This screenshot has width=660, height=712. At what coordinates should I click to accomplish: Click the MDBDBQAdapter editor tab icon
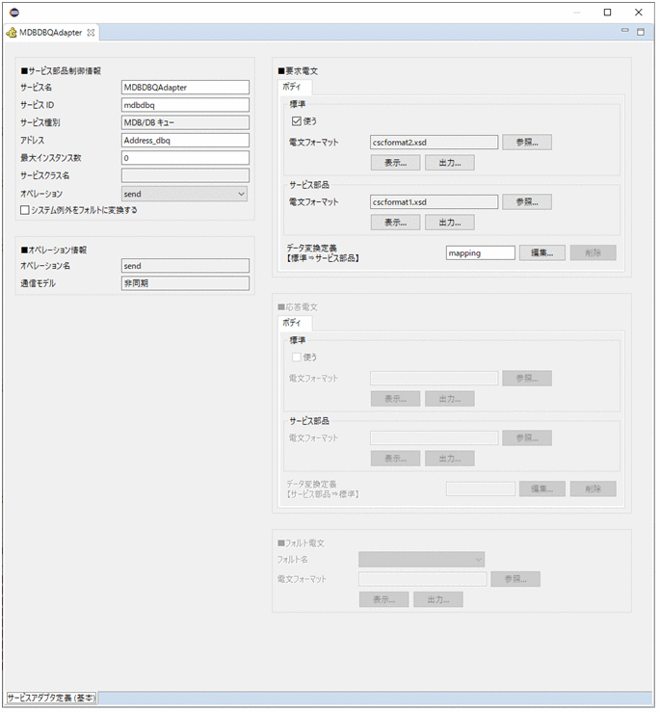click(x=12, y=32)
